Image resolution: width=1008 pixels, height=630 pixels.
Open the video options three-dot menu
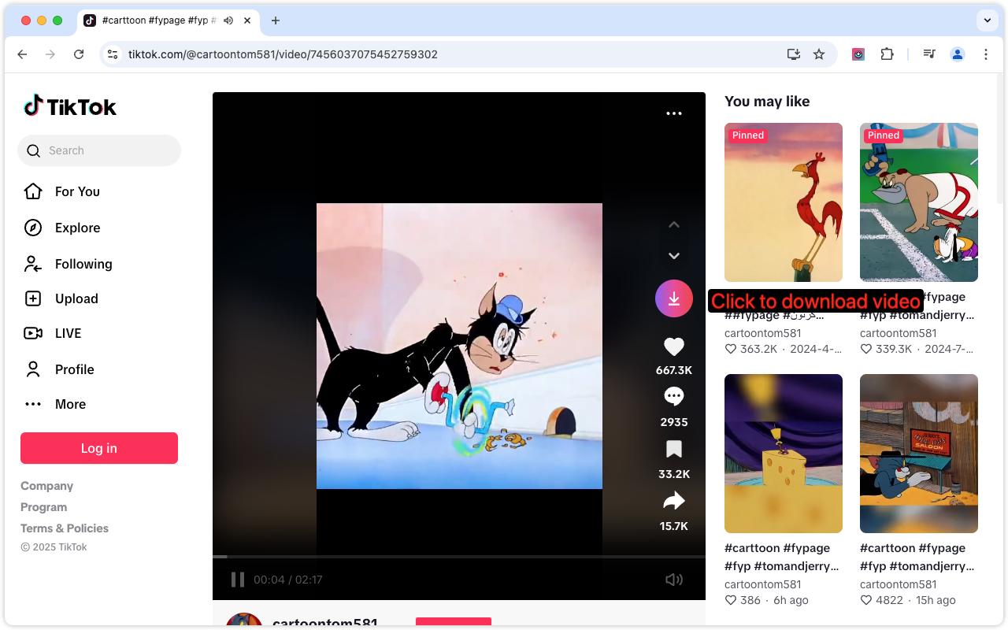674,113
